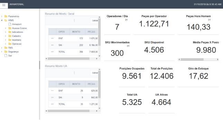Click Salvar button in Resumo de Movto. Geral
The width and height of the screenshot is (223, 125).
click(x=94, y=21)
